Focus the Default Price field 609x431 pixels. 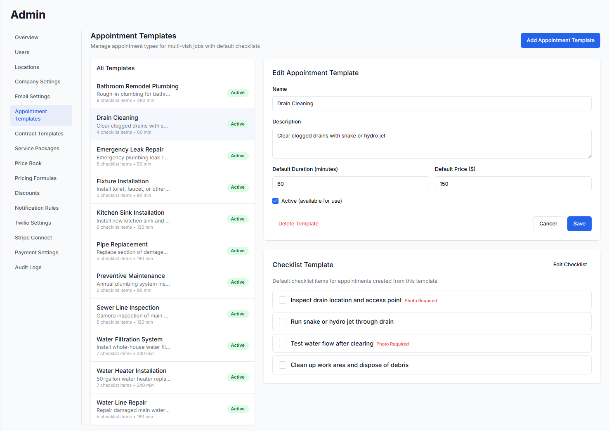point(513,184)
